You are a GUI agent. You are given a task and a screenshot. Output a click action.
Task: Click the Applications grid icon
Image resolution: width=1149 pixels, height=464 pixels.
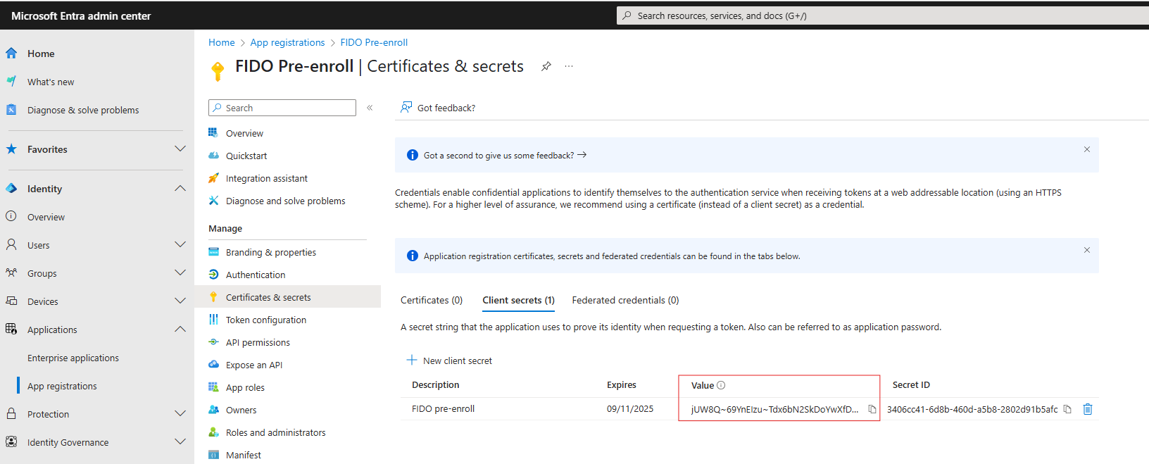[11, 329]
